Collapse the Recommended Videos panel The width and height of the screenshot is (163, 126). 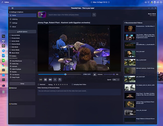click(133, 23)
